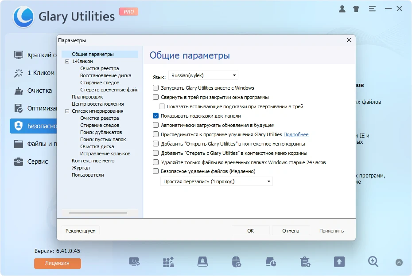412x276 pixels.
Task: Open Контекстное меню settings page
Action: [93, 161]
